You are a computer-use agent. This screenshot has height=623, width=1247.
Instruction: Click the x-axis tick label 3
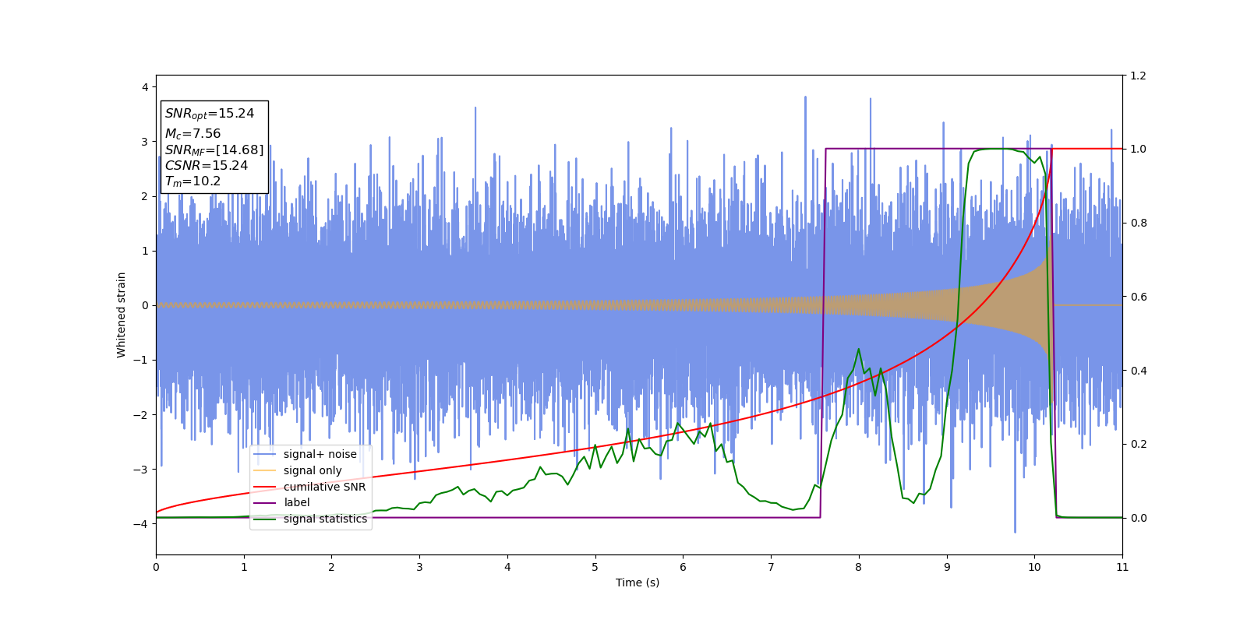419,567
